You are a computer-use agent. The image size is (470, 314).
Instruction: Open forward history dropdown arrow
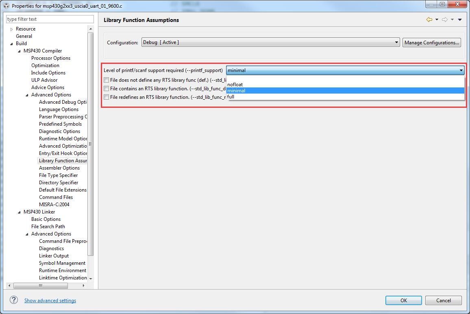pos(453,20)
